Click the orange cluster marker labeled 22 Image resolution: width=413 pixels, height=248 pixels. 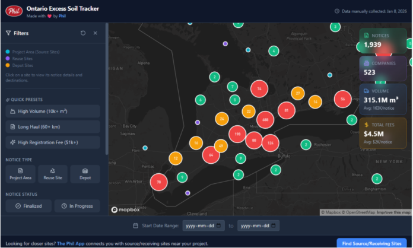249,112
